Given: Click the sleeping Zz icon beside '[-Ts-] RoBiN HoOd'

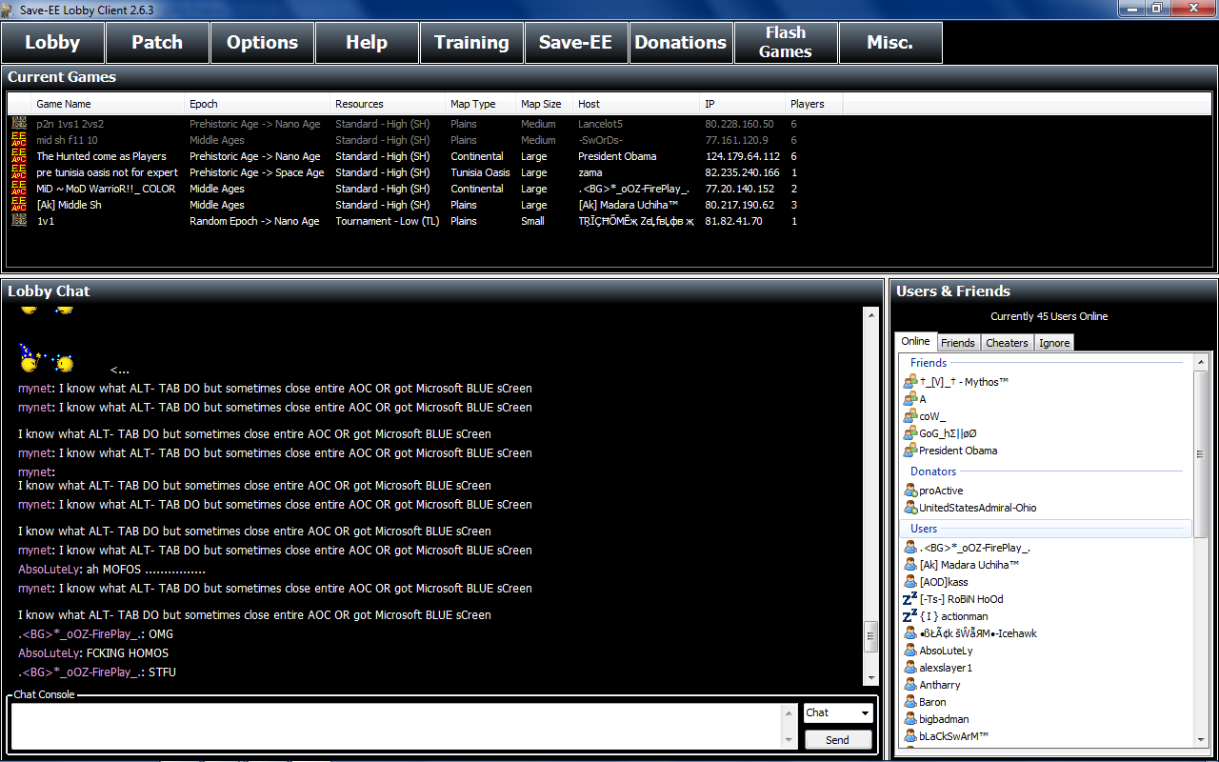Looking at the screenshot, I should coord(909,599).
